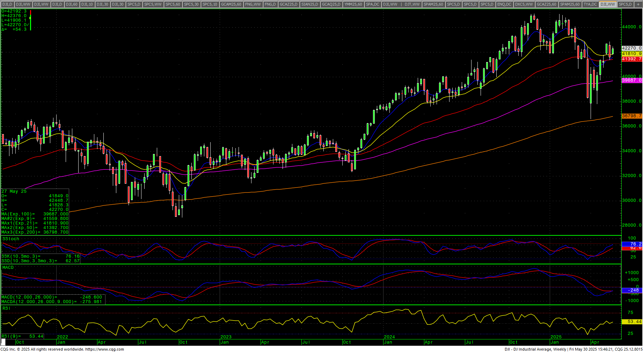Click the 2023 year label on time axis
This screenshot has width=643, height=352.
pos(226,337)
